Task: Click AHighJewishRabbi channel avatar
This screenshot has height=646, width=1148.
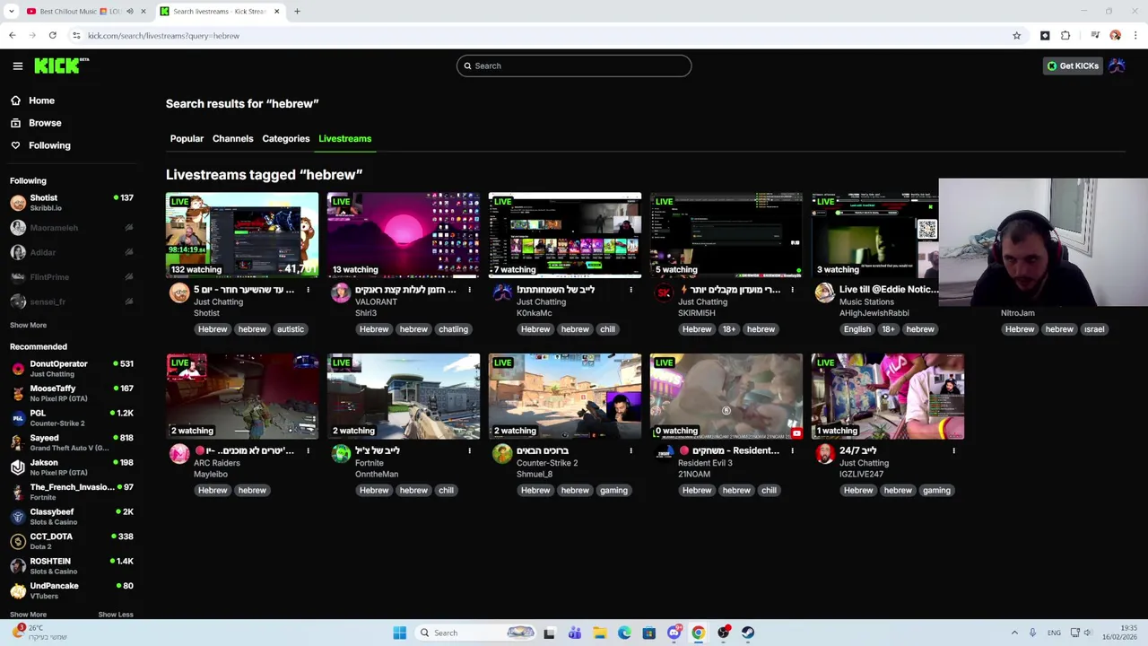Action: 825,292
